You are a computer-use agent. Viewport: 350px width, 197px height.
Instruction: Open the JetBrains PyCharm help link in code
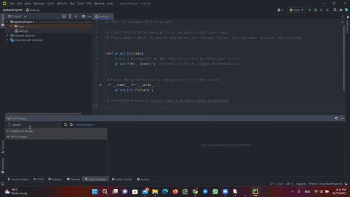click(190, 101)
